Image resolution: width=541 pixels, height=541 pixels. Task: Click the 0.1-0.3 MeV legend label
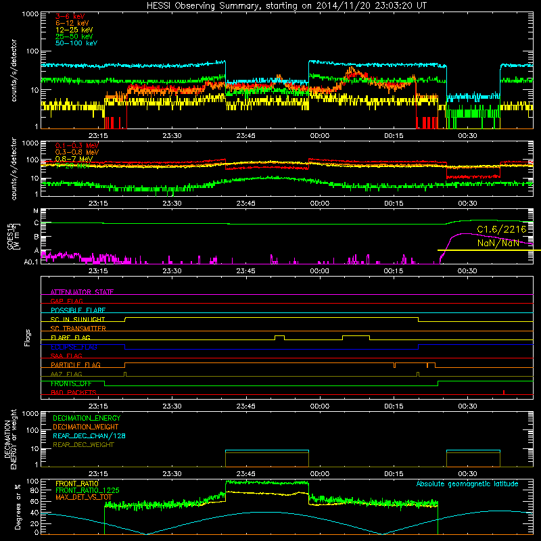(x=77, y=145)
